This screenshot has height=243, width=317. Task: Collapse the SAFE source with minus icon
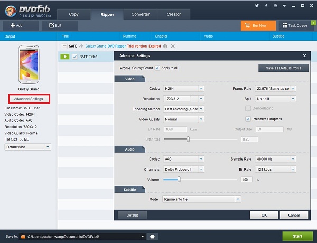64,46
